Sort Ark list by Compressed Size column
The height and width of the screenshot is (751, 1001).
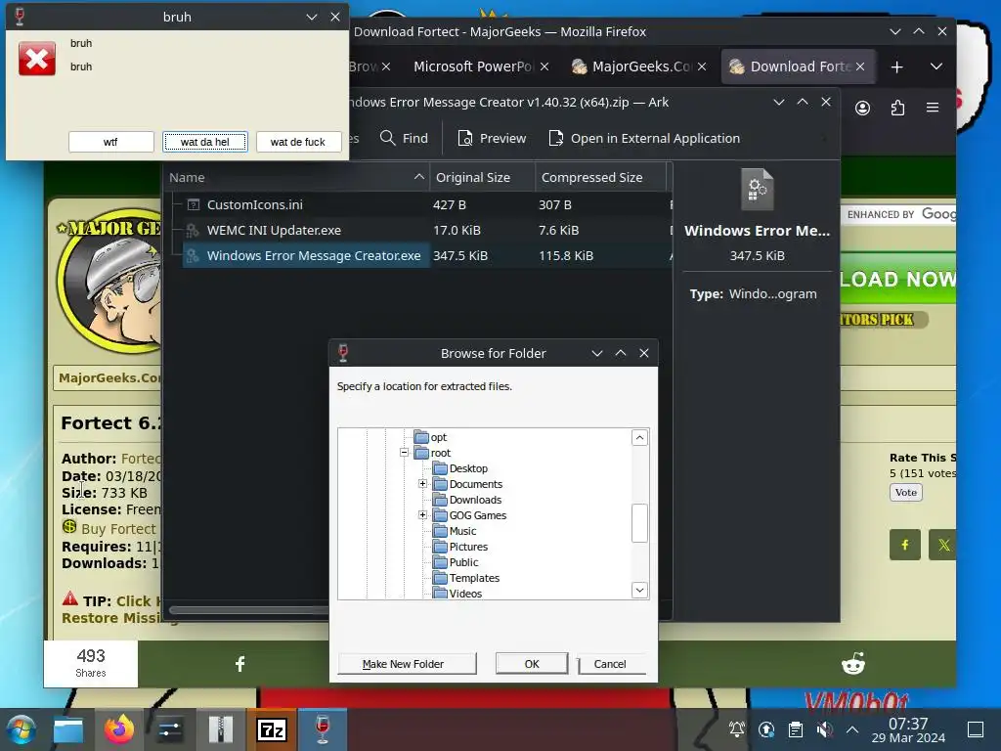(x=601, y=177)
